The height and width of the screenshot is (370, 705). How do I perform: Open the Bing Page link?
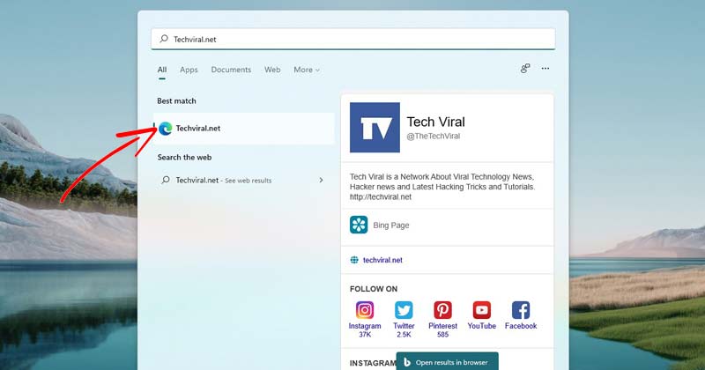tap(391, 226)
